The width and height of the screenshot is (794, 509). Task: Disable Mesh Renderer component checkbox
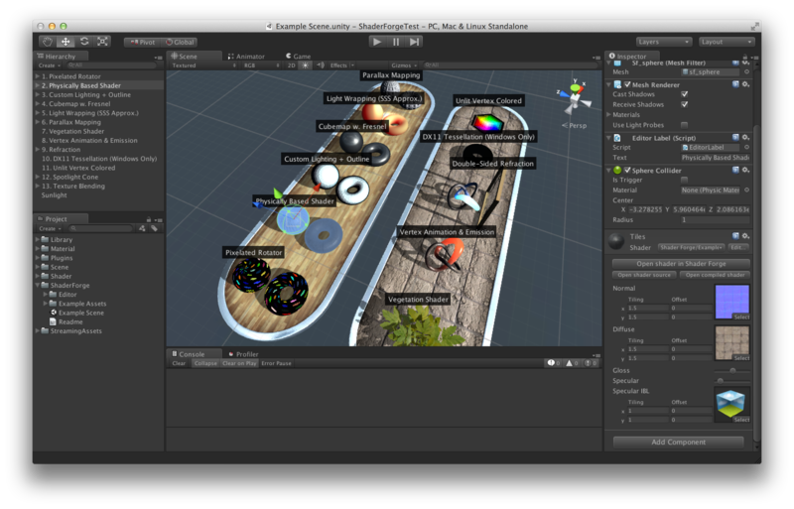pos(627,84)
